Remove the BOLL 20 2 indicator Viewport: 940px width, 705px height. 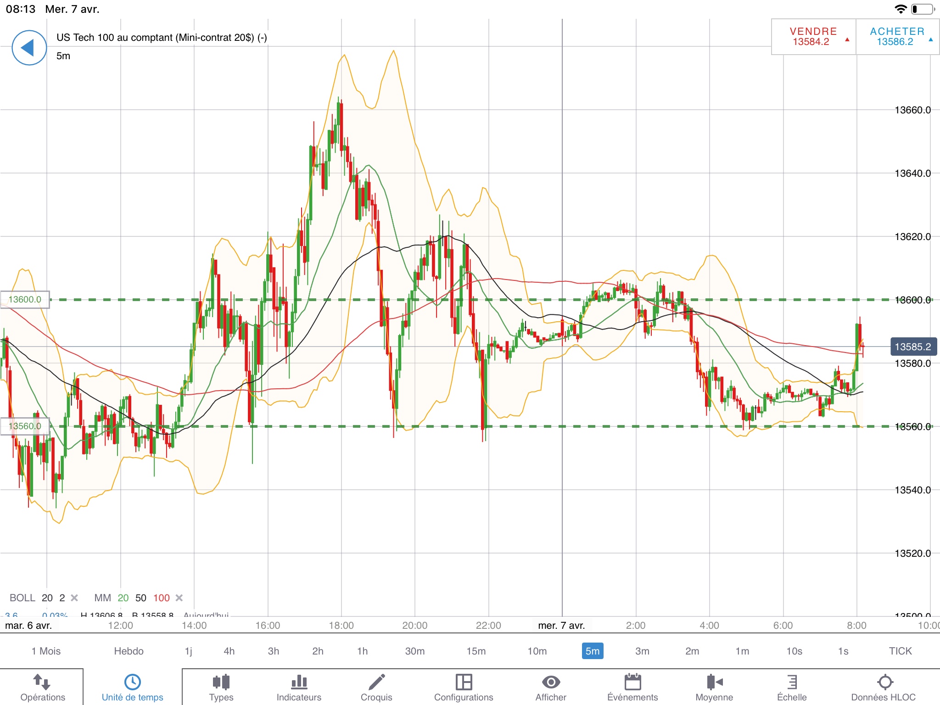74,598
